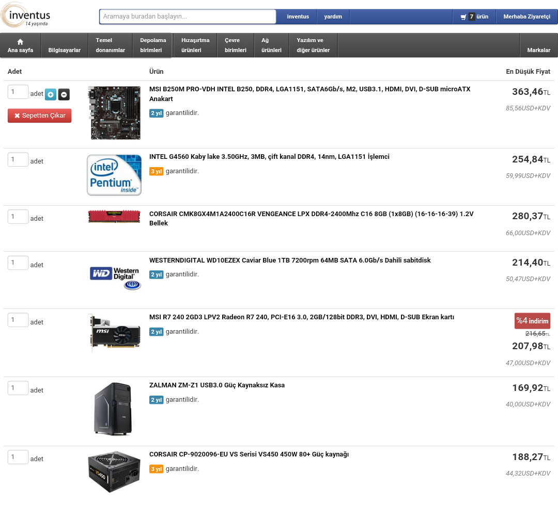The height and width of the screenshot is (506, 558).
Task: Open the 'yardım' help link
Action: 333,17
